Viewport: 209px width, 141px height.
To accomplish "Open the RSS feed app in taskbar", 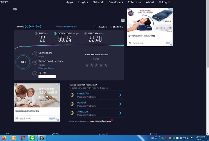I will coord(14,138).
